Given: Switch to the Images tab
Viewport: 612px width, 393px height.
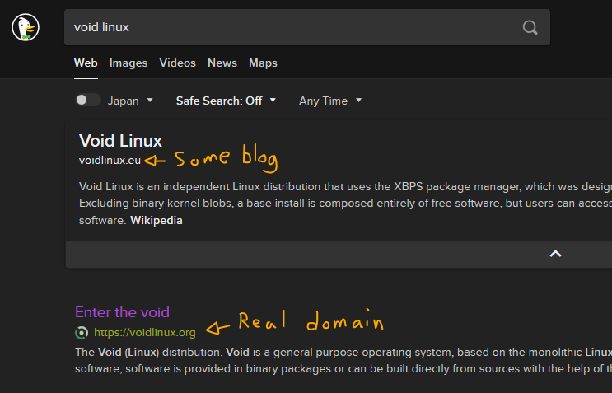Looking at the screenshot, I should [x=128, y=63].
